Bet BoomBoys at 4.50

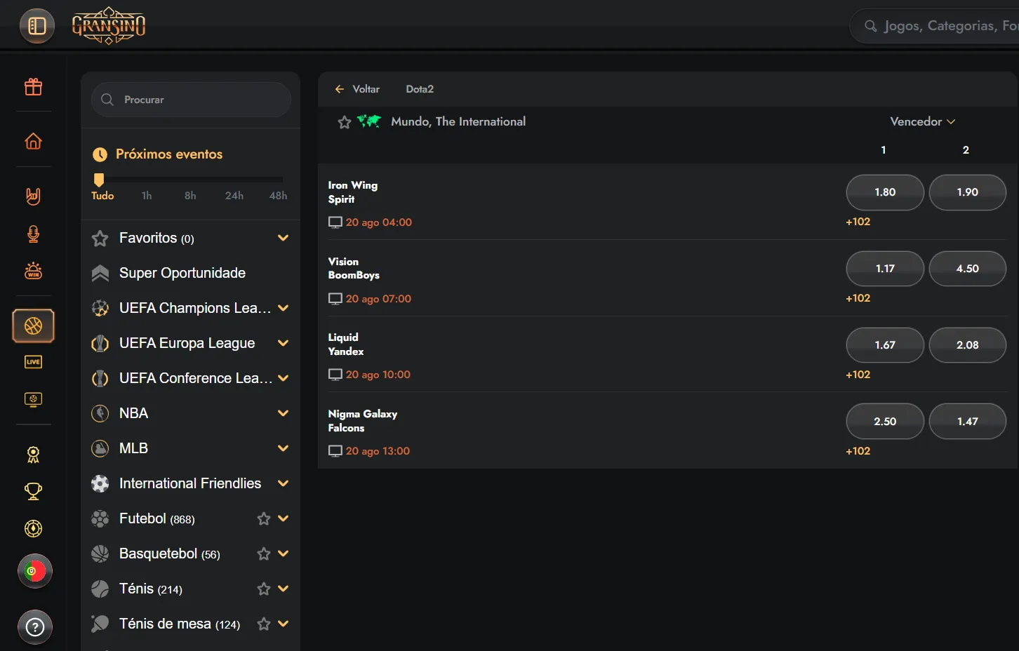(x=968, y=269)
